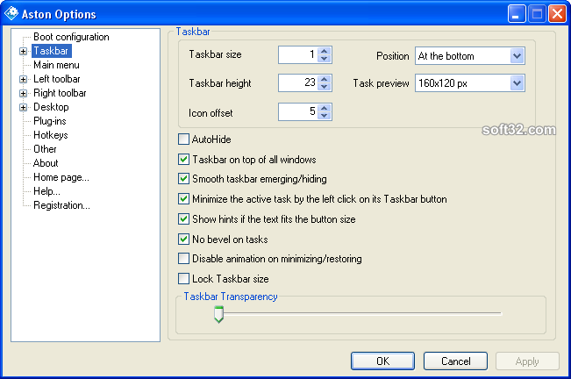Increase the Taskbar height value

[x=325, y=79]
